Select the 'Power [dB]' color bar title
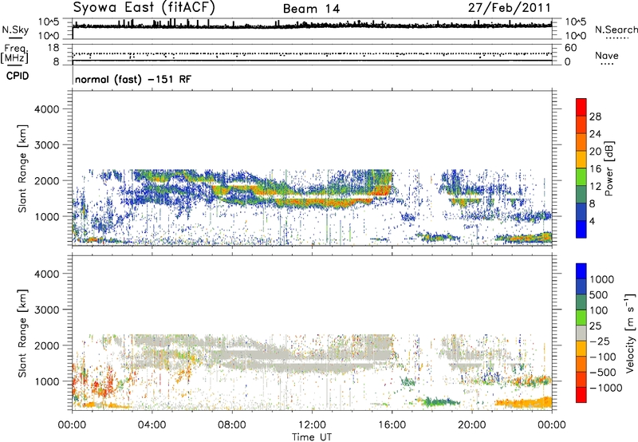The height and width of the screenshot is (442, 638). (609, 168)
